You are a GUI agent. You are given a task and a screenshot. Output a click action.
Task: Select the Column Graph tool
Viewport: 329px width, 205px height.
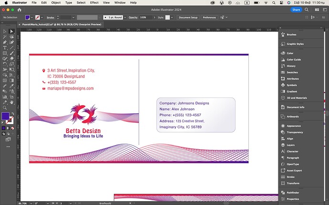point(5,97)
